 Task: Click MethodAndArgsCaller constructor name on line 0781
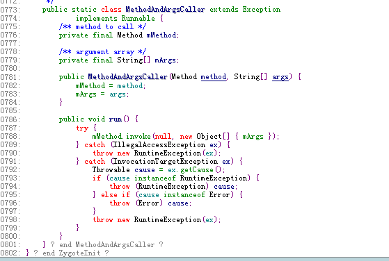point(127,76)
